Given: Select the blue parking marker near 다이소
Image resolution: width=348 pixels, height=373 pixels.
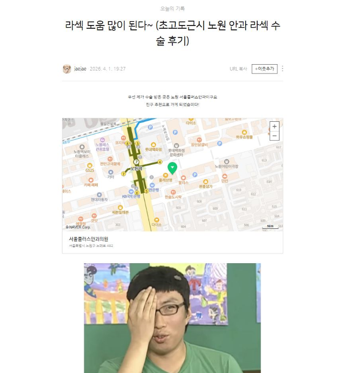Looking at the screenshot, I should coord(175,132).
